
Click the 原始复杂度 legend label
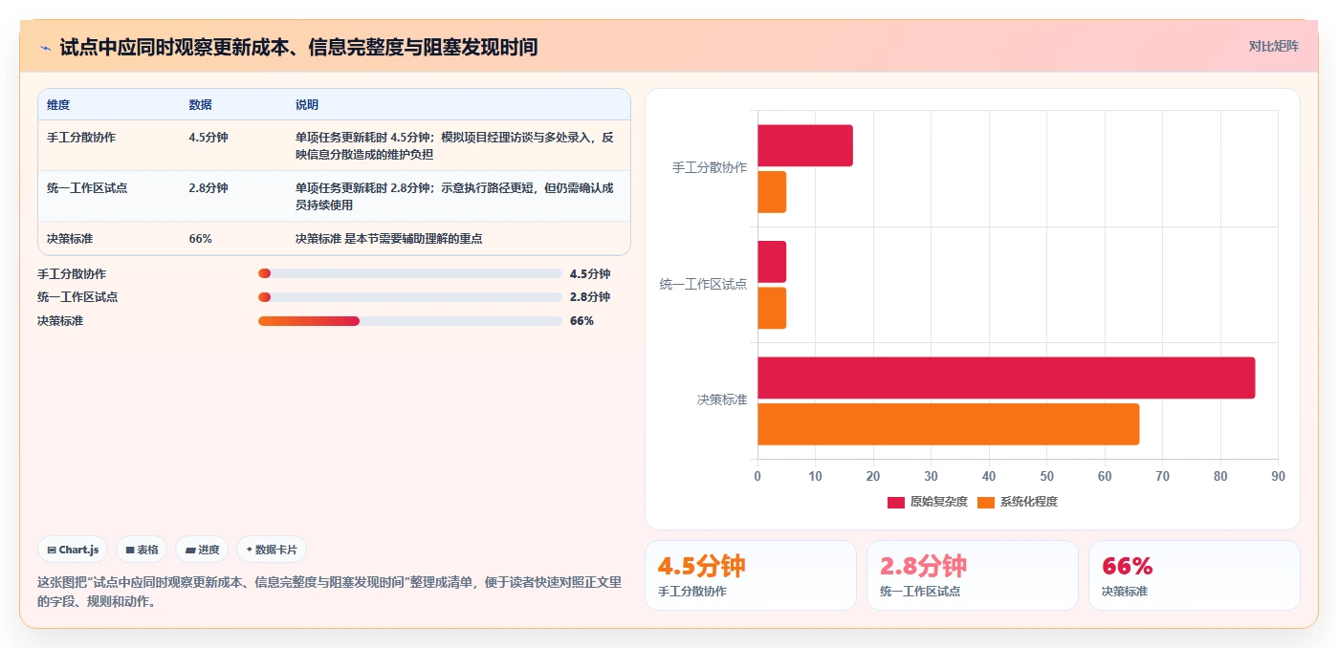click(x=938, y=502)
